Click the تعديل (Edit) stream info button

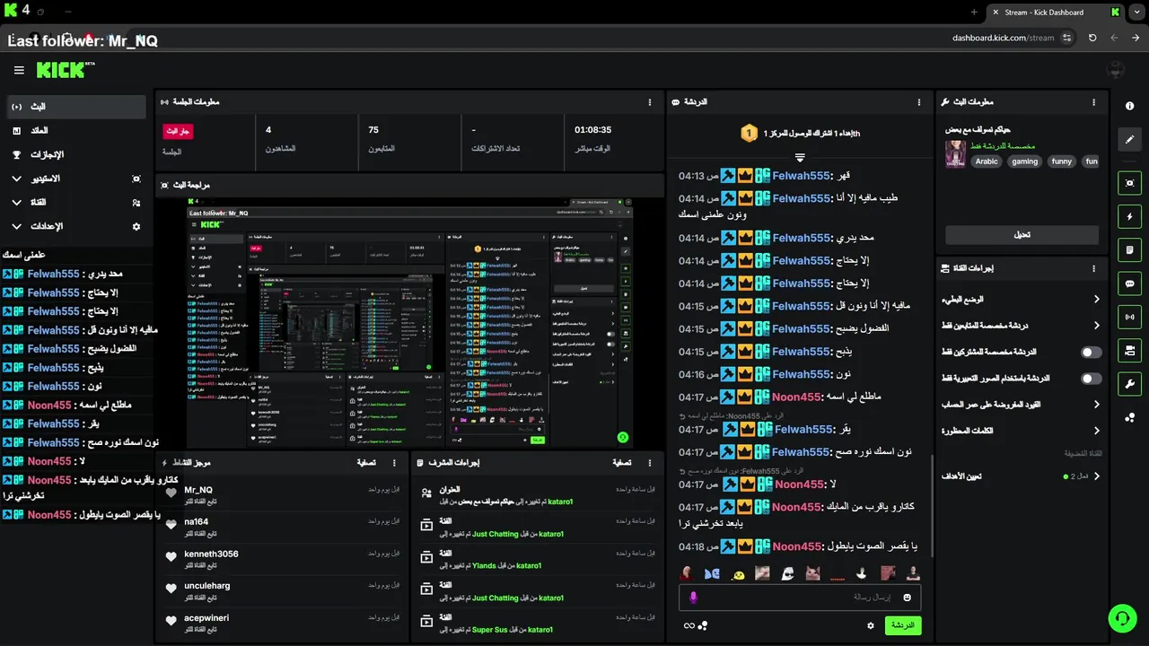(1022, 234)
